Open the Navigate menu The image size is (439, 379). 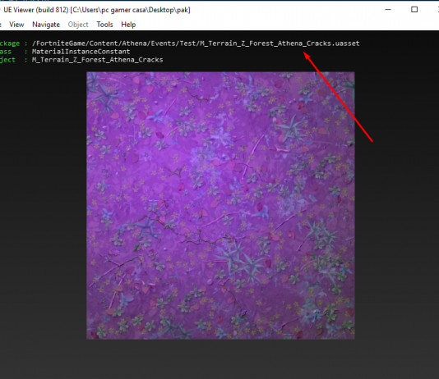click(x=46, y=25)
